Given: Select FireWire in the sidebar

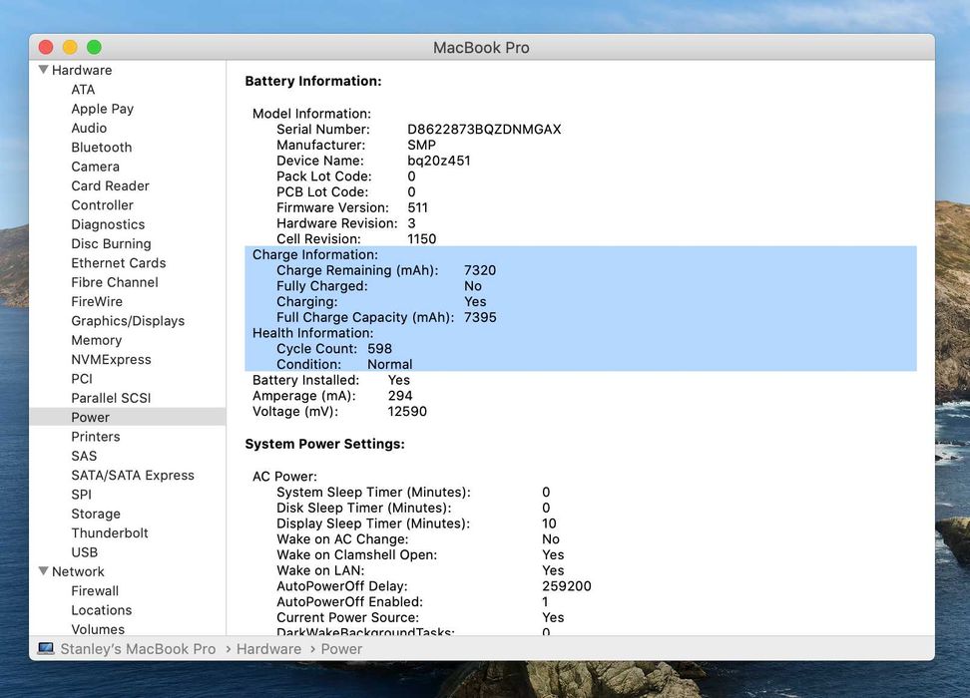Looking at the screenshot, I should (97, 301).
